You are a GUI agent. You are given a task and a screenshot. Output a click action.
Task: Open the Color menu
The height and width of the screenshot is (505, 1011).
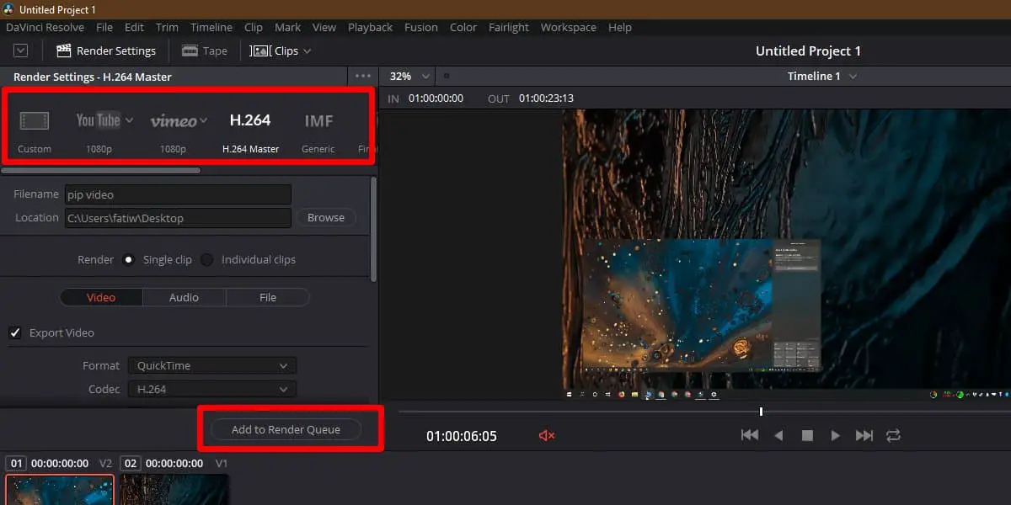(463, 27)
